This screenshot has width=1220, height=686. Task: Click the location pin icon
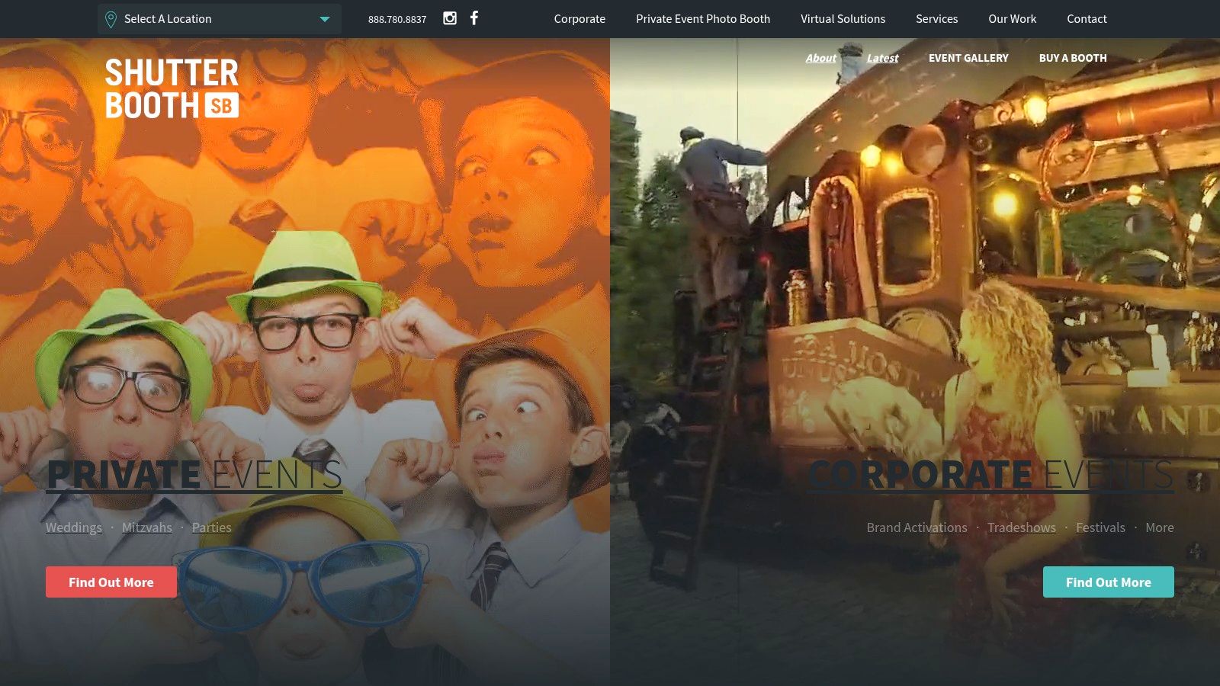point(111,19)
